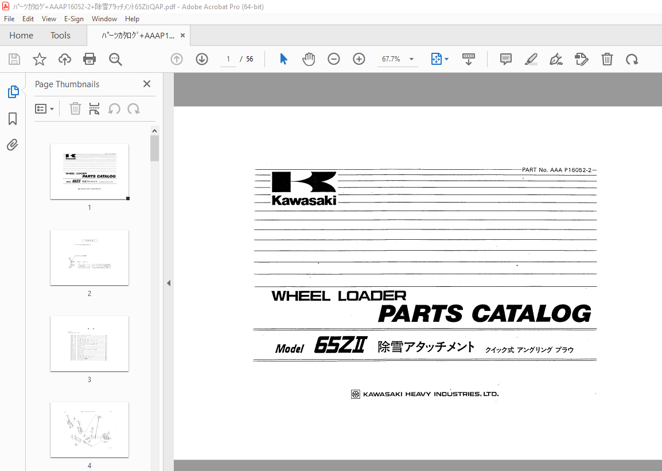The height and width of the screenshot is (471, 662).
Task: Open thumbnails panel options menu
Action: (44, 109)
